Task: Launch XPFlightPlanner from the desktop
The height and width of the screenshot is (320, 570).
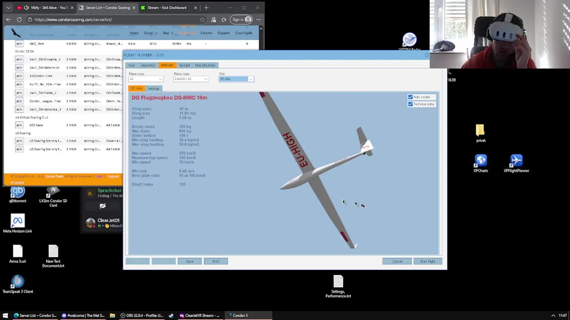Action: pos(516,163)
